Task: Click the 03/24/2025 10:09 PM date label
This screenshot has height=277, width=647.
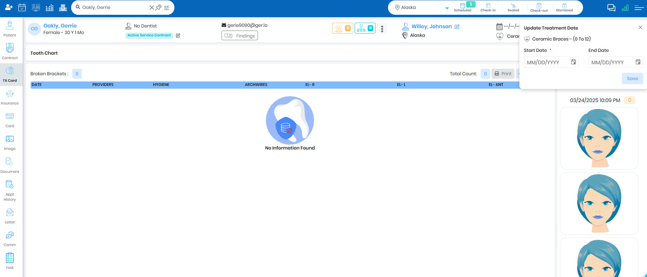Action: pos(595,100)
